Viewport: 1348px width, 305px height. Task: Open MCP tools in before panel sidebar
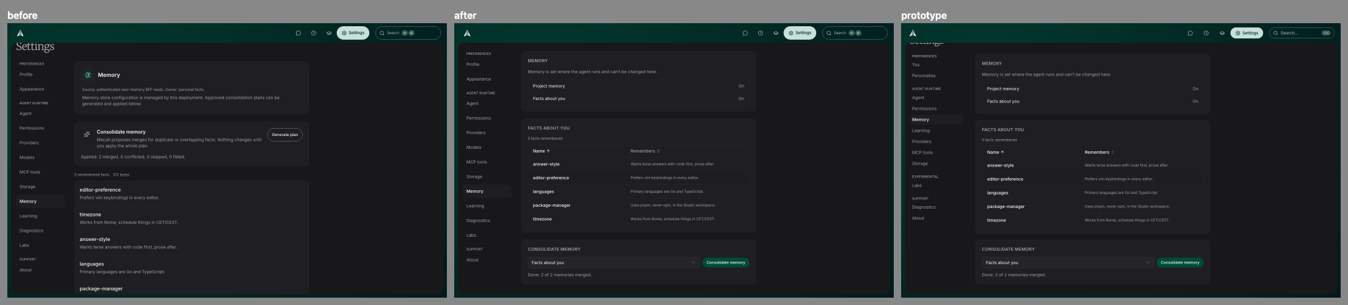point(40,172)
